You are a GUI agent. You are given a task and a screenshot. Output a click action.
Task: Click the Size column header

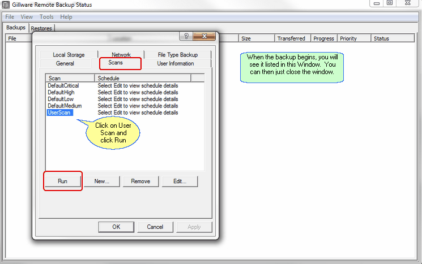point(257,38)
